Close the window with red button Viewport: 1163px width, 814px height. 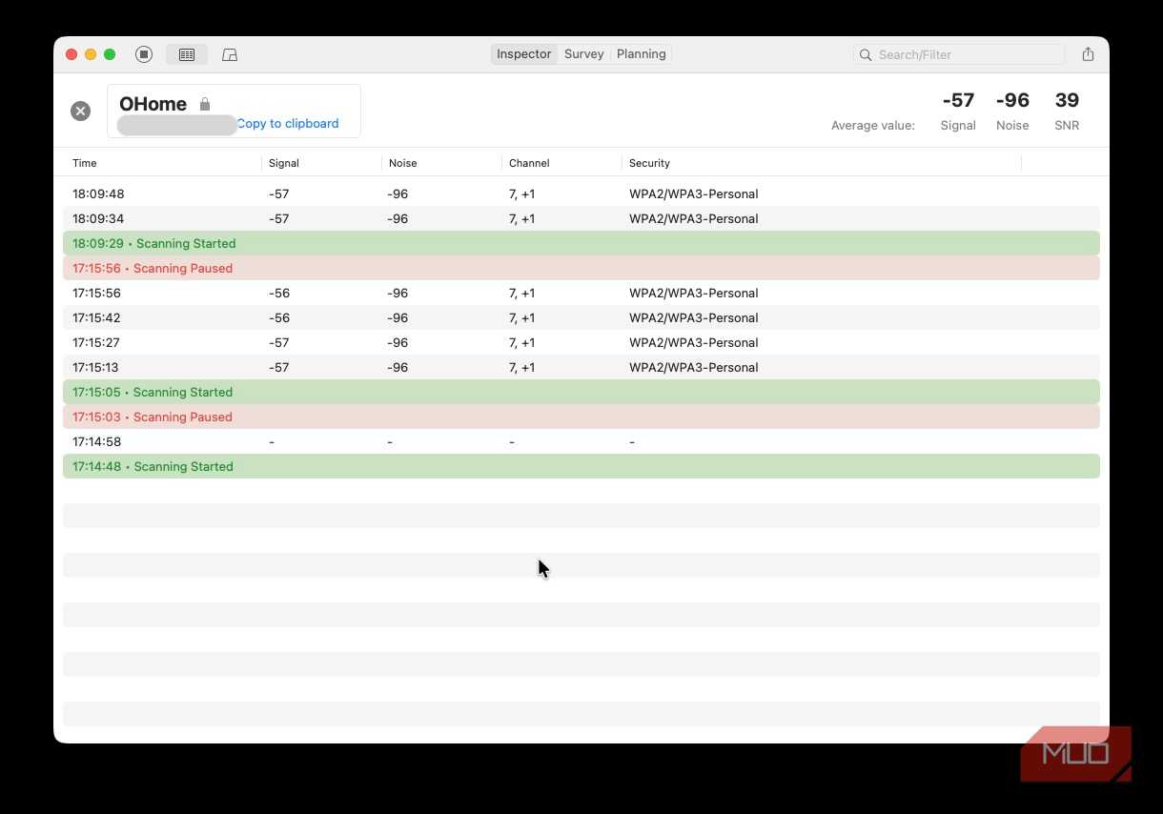[71, 54]
